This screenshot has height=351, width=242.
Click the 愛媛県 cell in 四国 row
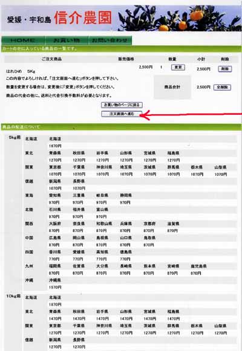point(79,252)
